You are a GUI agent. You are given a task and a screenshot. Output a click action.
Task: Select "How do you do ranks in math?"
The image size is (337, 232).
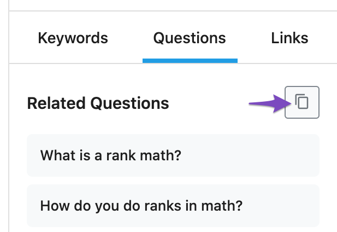[141, 206]
